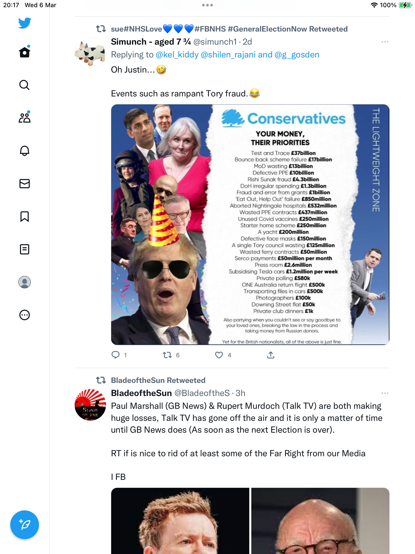Open more options on Simunch's tweet
415x554 pixels.
point(385,42)
